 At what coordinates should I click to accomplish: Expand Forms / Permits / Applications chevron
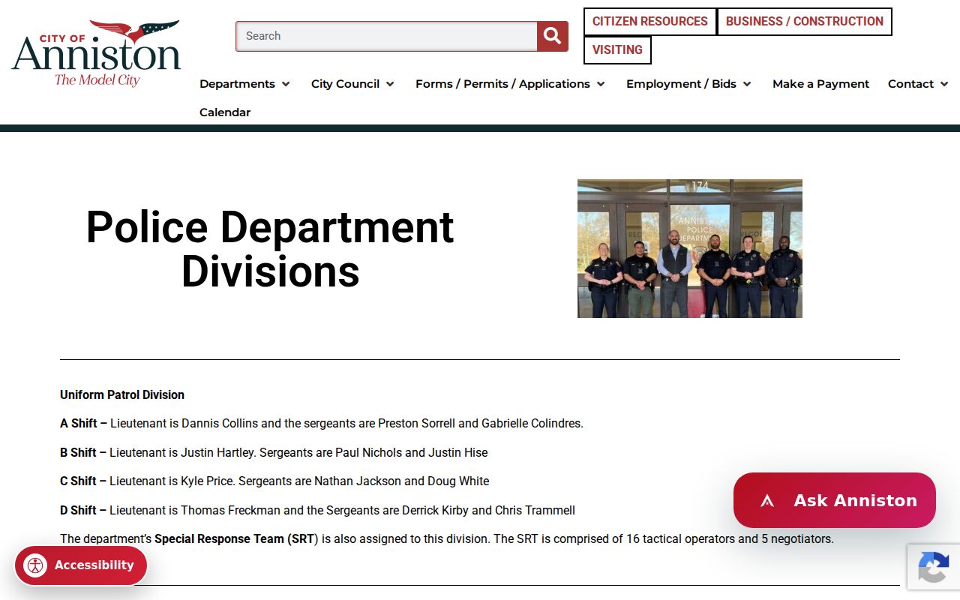pos(601,84)
